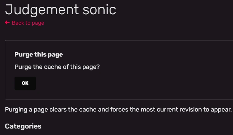Screen dimensions: 233x135
Task: Click the "Judgement sonic" page title
Action: pos(60,10)
